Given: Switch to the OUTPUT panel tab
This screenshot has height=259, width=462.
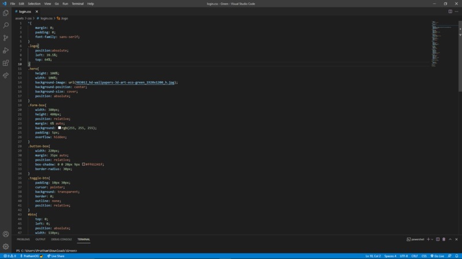Looking at the screenshot, I should [x=40, y=240].
